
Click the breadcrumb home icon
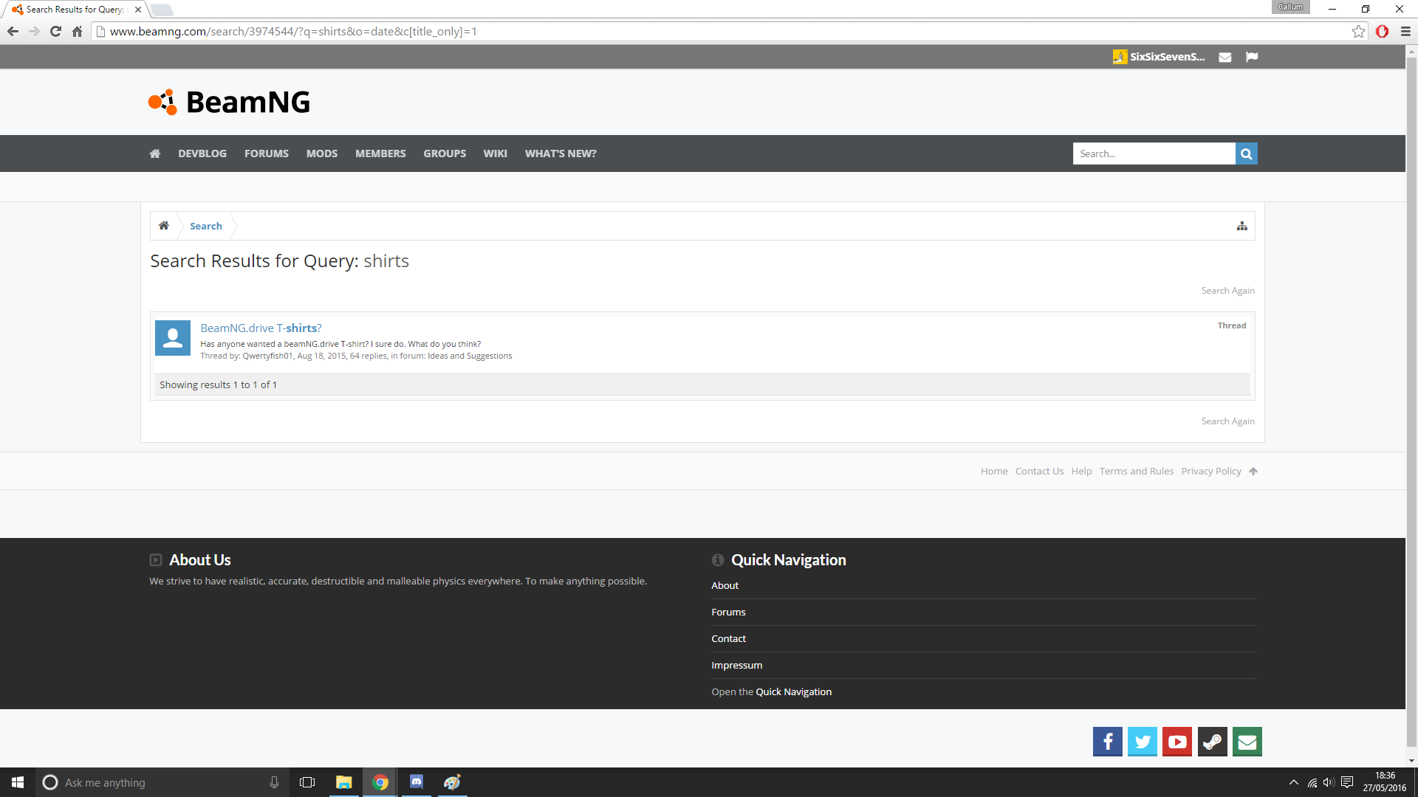coord(164,226)
